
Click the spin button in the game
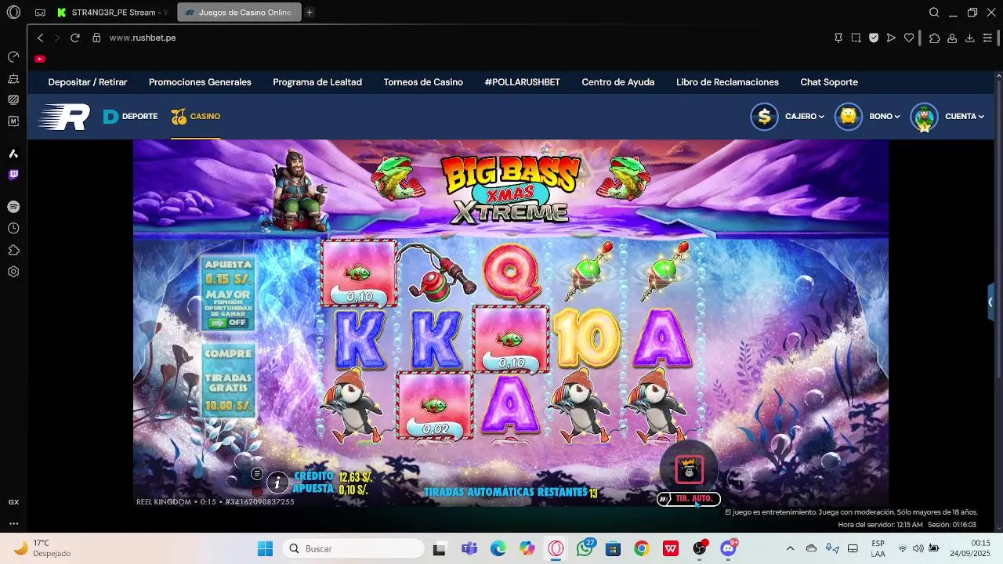(689, 470)
